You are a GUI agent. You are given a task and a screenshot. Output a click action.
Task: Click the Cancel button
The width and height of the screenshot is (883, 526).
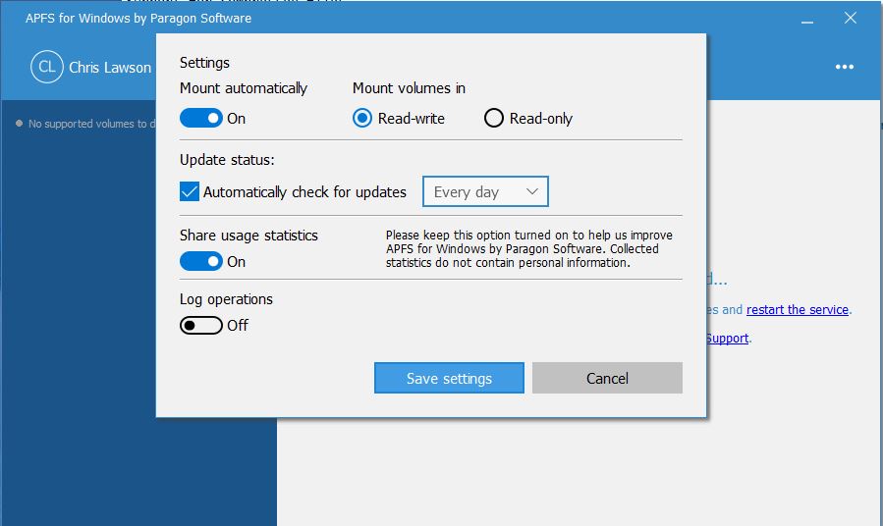tap(607, 378)
